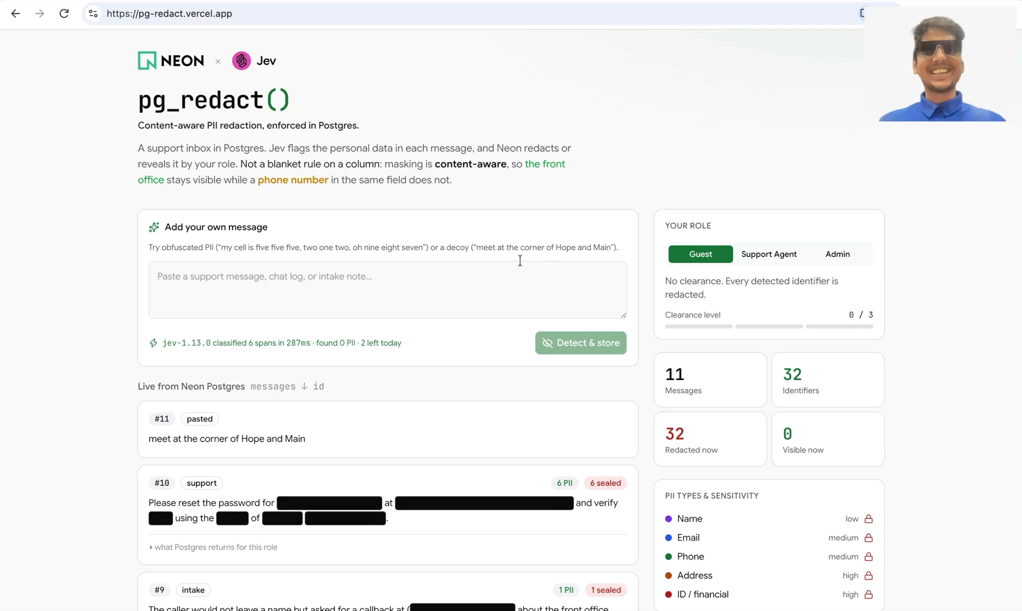Image resolution: width=1022 pixels, height=611 pixels.
Task: Click the purple Name color dot
Action: click(669, 519)
